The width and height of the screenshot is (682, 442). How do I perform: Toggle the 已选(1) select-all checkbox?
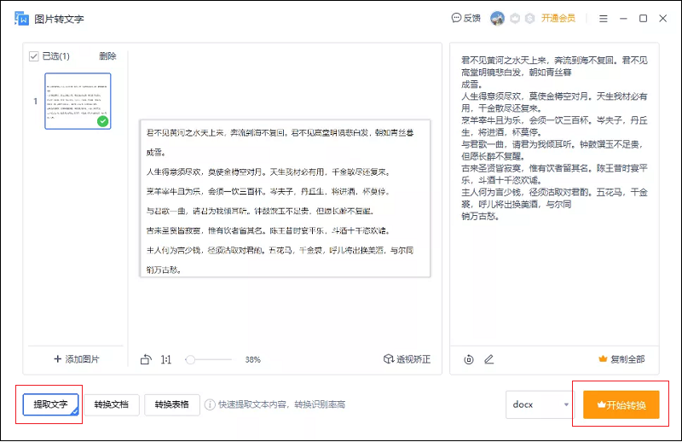pos(34,56)
